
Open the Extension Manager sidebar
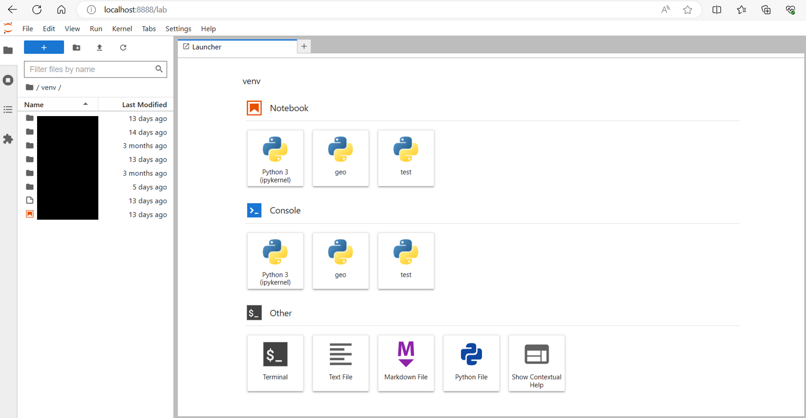click(8, 139)
